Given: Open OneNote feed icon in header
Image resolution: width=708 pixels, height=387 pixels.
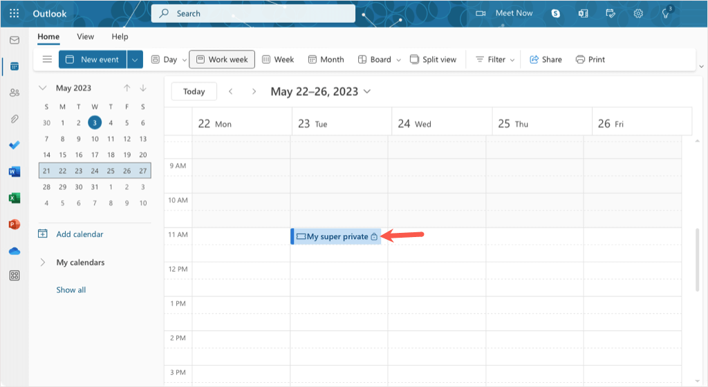Looking at the screenshot, I should click(583, 14).
